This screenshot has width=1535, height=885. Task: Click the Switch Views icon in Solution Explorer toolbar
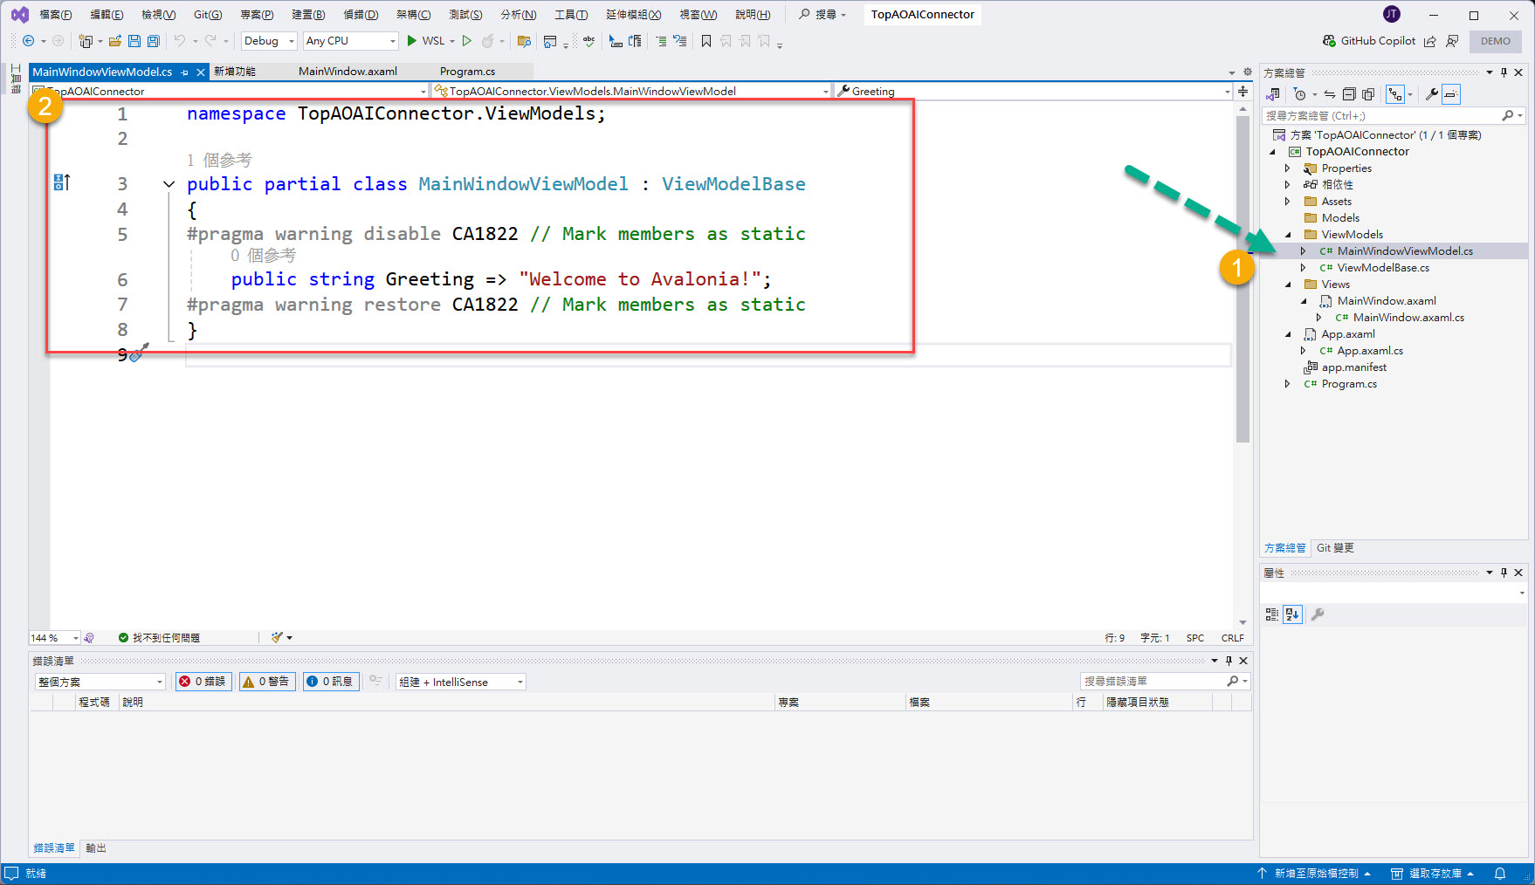(1274, 94)
